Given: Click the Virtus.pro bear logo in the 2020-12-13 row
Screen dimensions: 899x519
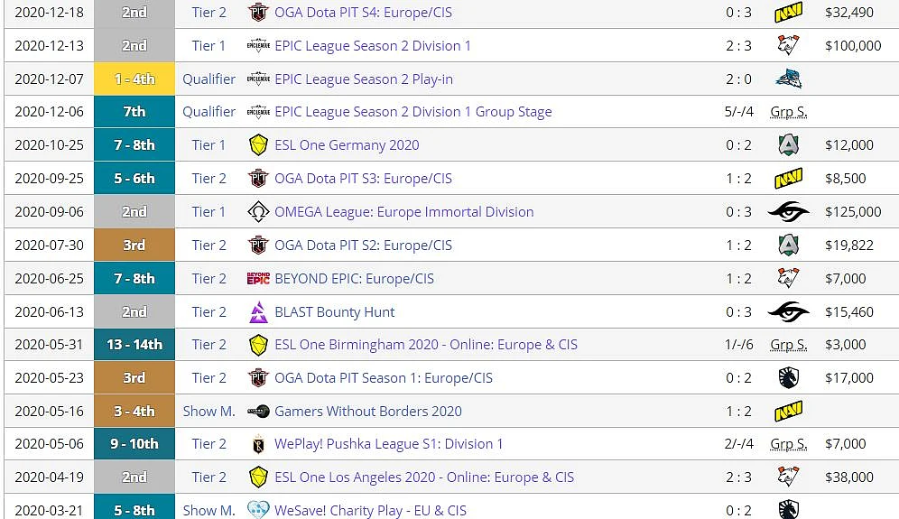Looking at the screenshot, I should [x=788, y=45].
